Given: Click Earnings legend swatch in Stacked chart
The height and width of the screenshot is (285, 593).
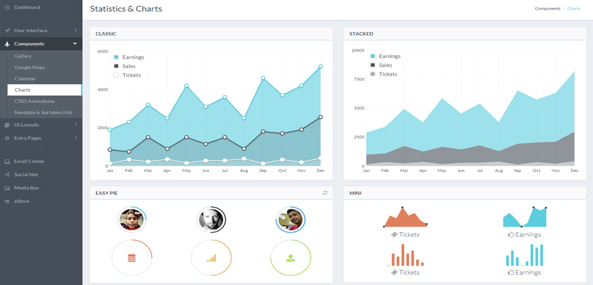Looking at the screenshot, I should (x=373, y=56).
